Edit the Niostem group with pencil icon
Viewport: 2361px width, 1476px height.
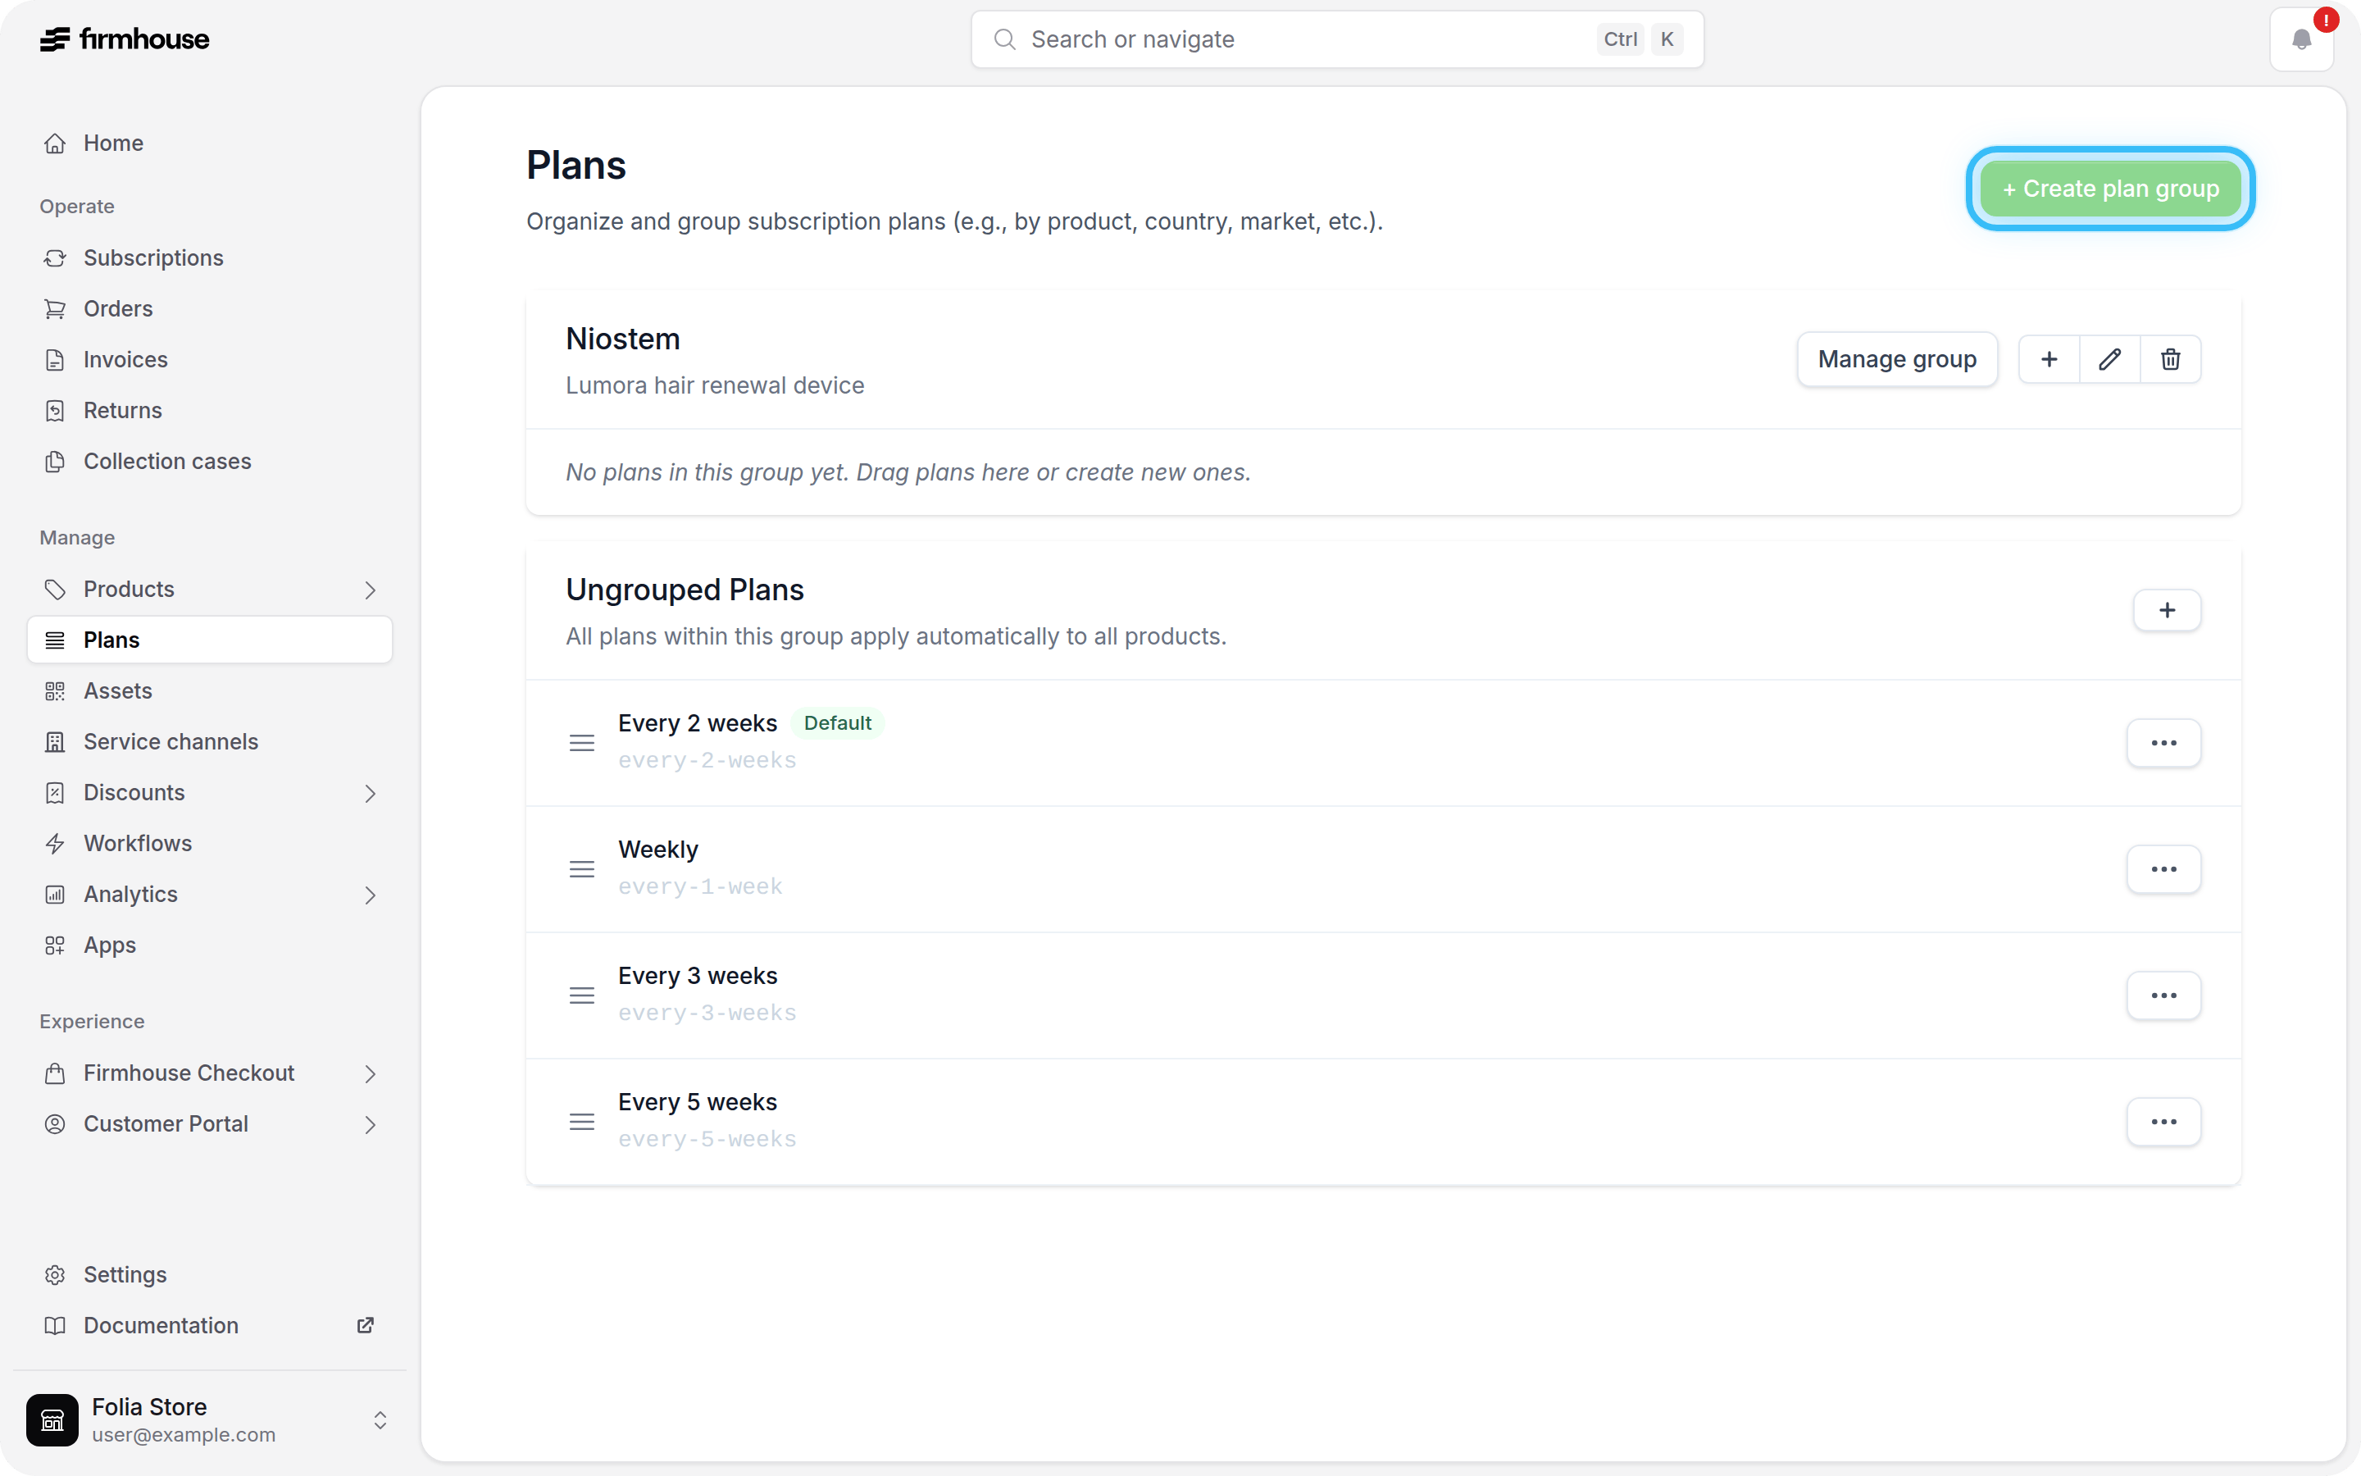point(2109,359)
